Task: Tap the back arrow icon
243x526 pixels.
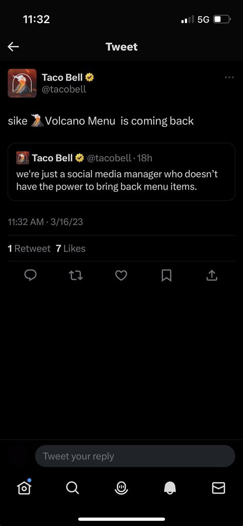Action: [13, 47]
